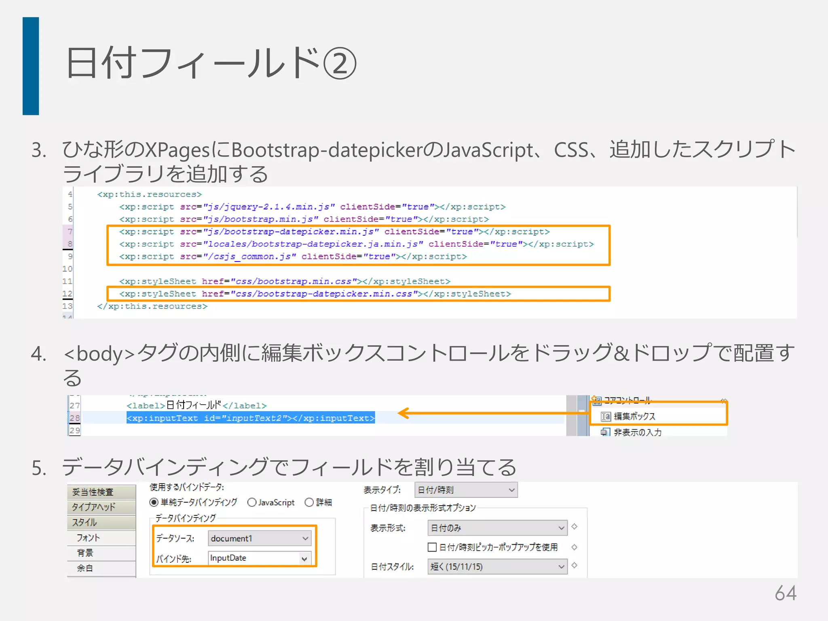Click the bootstrap-datepicker.ja.min.js script line
The width and height of the screenshot is (828, 621).
[x=356, y=244]
